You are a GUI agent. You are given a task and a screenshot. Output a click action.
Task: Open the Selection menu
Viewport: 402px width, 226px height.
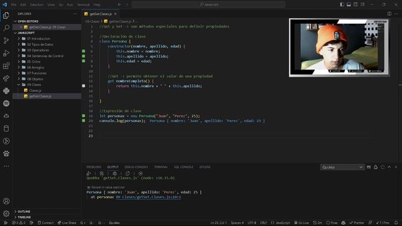(36, 4)
